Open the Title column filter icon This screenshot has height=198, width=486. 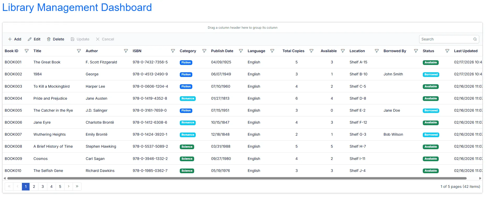[x=79, y=51]
